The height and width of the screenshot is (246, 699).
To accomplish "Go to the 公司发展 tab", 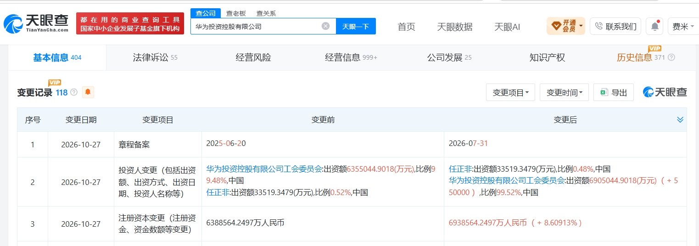I will 449,58.
